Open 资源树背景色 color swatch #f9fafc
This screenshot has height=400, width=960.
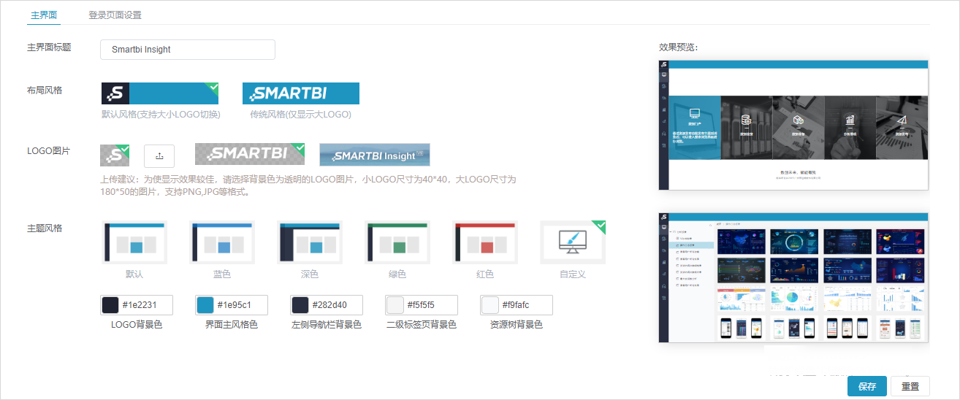tap(490, 305)
